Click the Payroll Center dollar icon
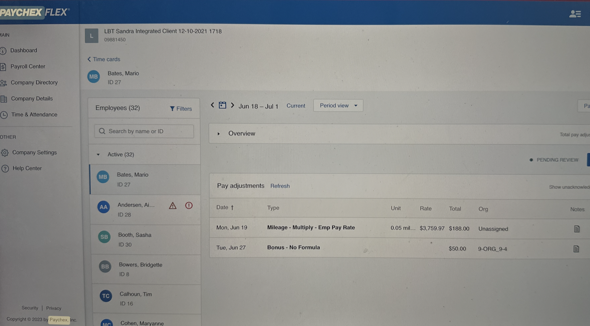 click(x=3, y=67)
